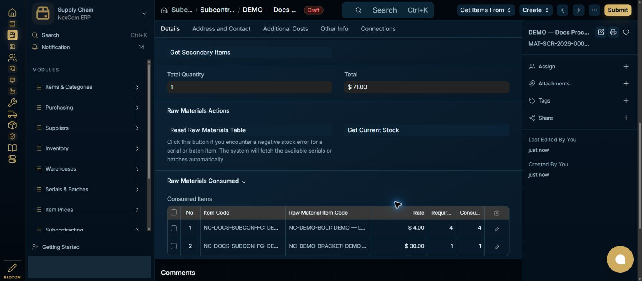This screenshot has height=281, width=642.
Task: Expand Supply Chain workspace switcher chevron
Action: click(144, 13)
